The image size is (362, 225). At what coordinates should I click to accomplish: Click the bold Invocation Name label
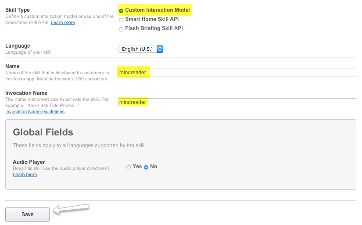click(26, 93)
